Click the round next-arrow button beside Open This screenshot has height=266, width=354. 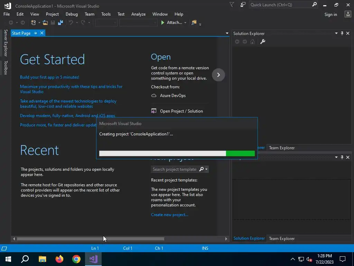point(218,75)
